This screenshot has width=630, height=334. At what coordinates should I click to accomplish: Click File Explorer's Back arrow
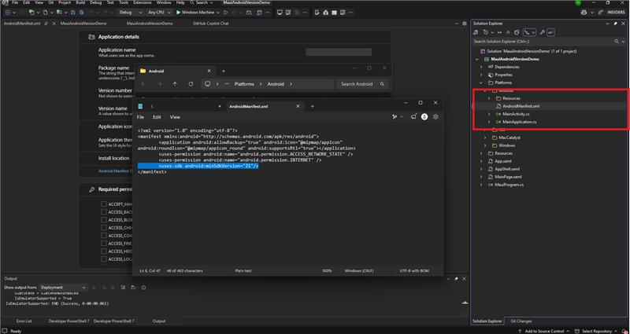pos(144,84)
